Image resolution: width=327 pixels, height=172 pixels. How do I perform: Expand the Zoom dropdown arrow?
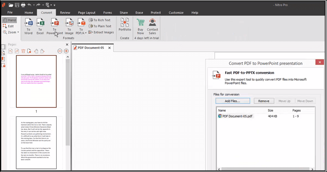click(x=18, y=32)
